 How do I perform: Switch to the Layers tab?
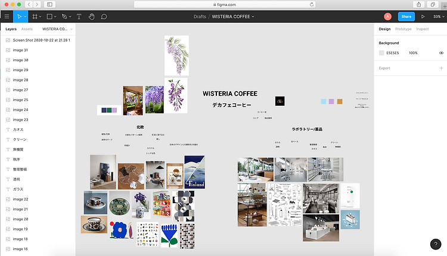[11, 29]
